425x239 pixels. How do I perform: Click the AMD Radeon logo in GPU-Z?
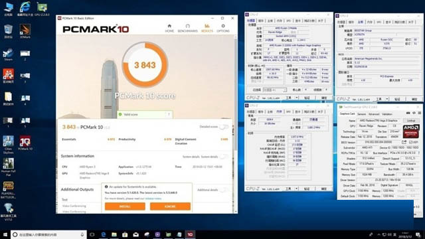[x=411, y=131]
